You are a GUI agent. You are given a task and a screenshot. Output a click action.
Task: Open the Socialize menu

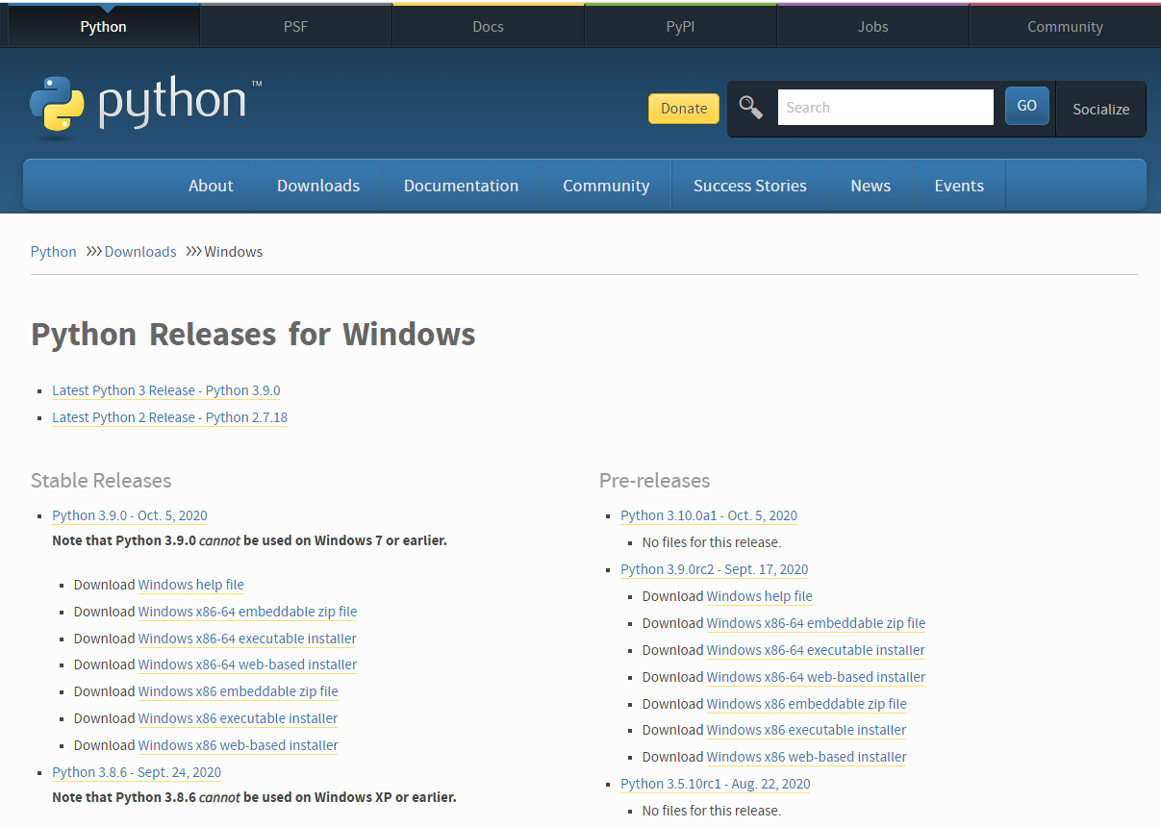point(1100,109)
